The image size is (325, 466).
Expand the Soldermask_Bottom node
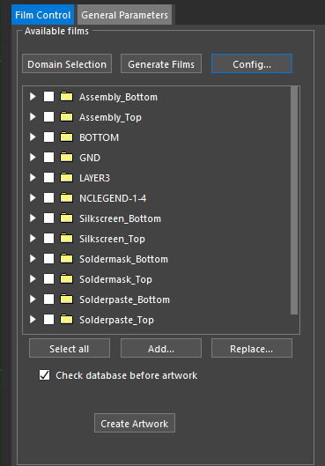(x=33, y=259)
